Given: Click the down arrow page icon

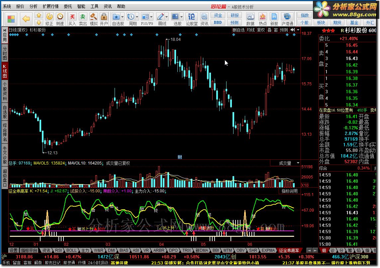Looking at the screenshot, I should [x=39, y=23].
